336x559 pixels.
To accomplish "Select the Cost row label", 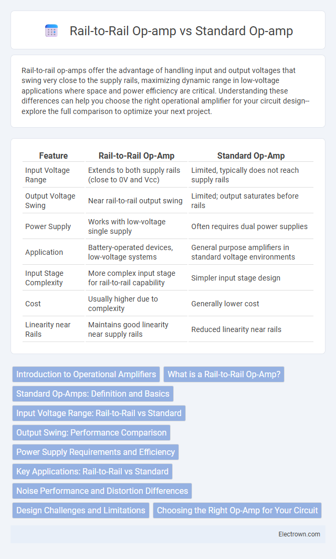I will pyautogui.click(x=33, y=304).
